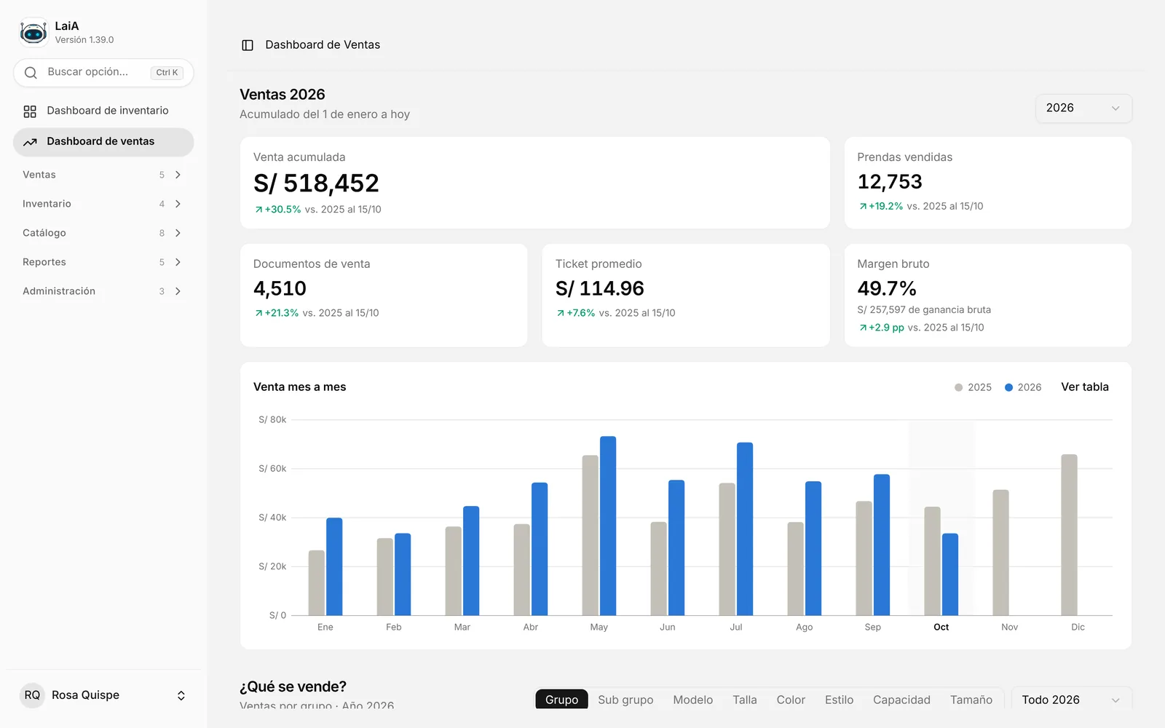
Task: Click the RQ user avatar
Action: [32, 695]
